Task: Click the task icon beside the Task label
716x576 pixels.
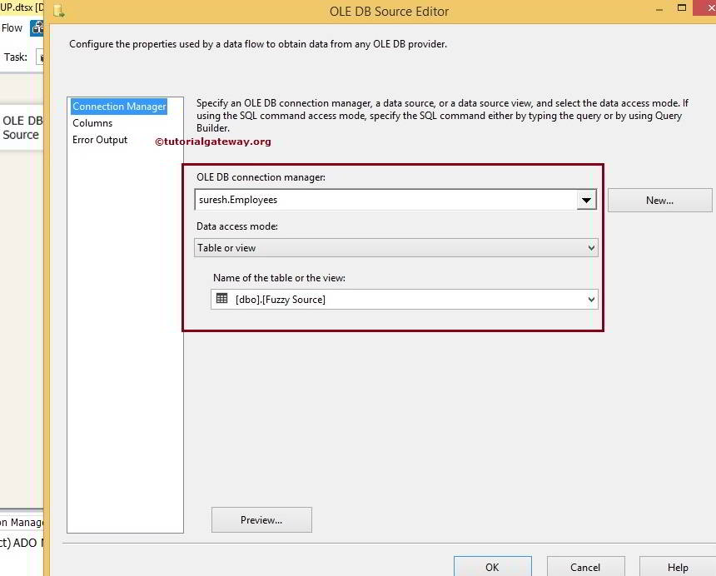Action: tap(40, 57)
